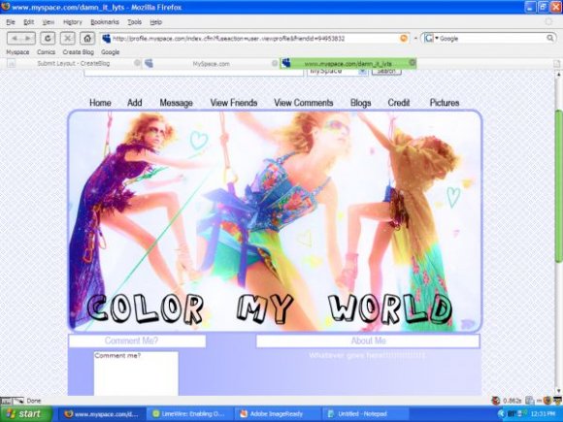Switch to the MySpace.com tab
The height and width of the screenshot is (422, 563).
(x=212, y=64)
